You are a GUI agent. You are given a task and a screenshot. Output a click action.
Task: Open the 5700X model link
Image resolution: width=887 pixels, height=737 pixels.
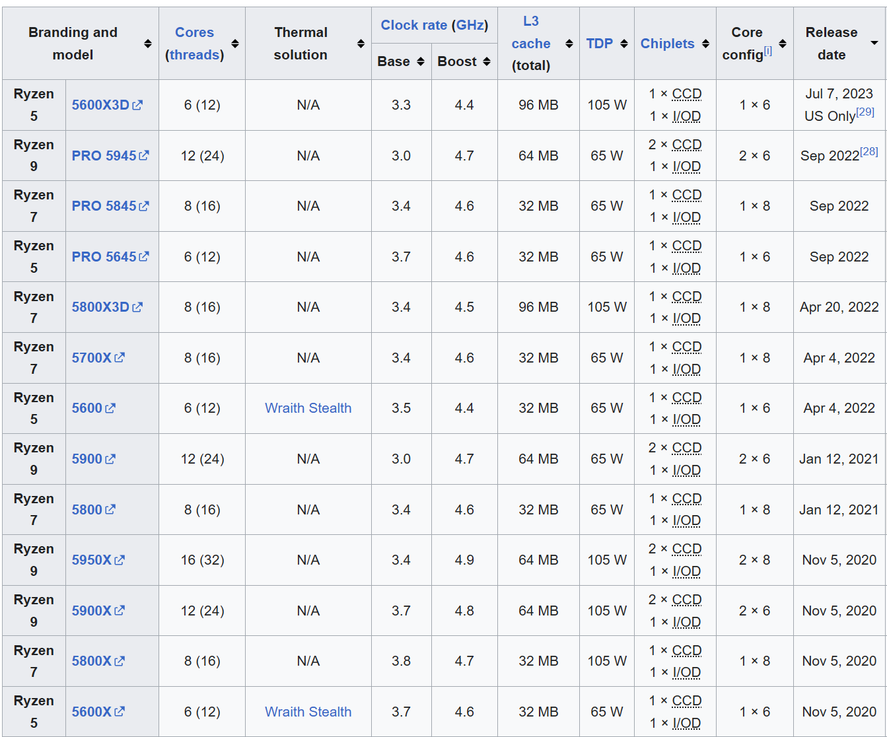click(98, 358)
